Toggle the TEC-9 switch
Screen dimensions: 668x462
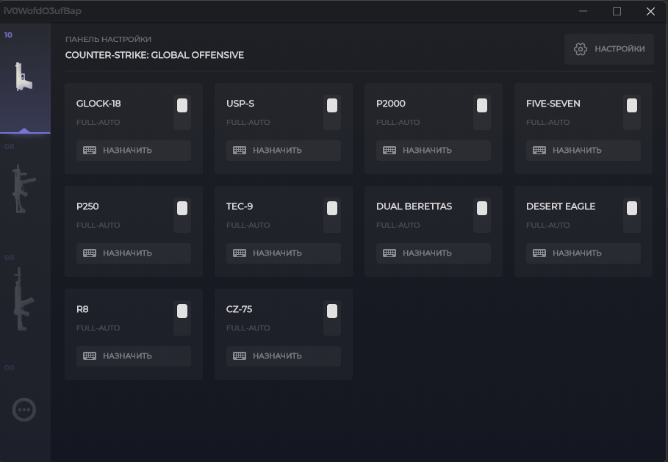[332, 215]
